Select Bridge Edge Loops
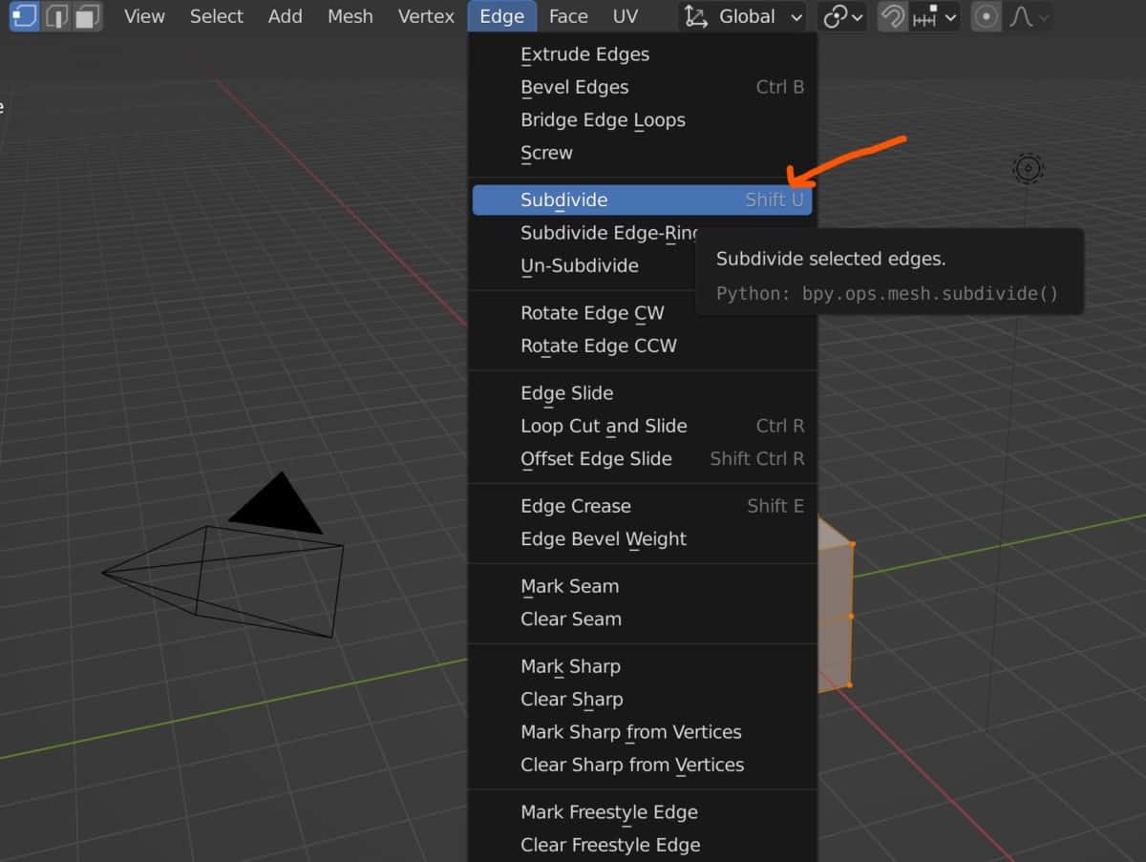Screen dimensions: 1146x862 [642, 120]
